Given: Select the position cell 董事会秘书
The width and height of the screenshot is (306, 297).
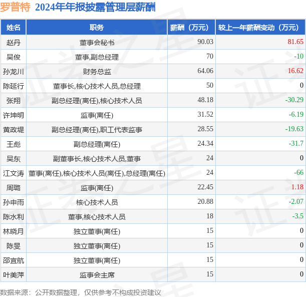Looking at the screenshot, I should pos(97,43).
